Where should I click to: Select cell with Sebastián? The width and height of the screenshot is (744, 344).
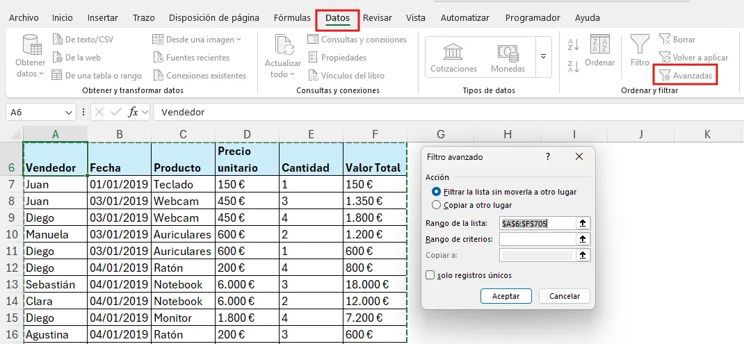click(x=56, y=284)
